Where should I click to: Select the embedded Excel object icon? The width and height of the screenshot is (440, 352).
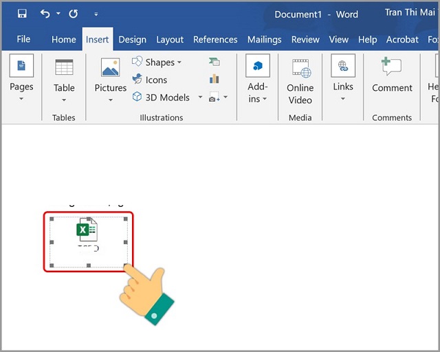(87, 230)
